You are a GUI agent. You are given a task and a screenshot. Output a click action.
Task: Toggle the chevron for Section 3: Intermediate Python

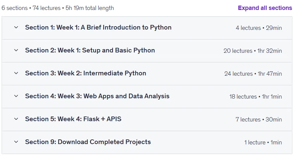point(16,73)
